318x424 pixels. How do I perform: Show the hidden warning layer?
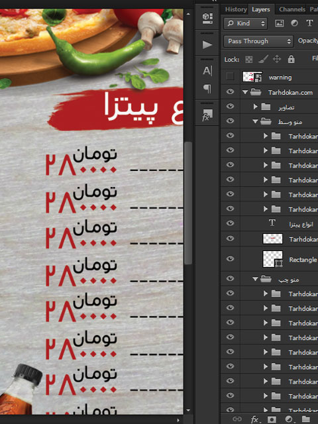230,77
